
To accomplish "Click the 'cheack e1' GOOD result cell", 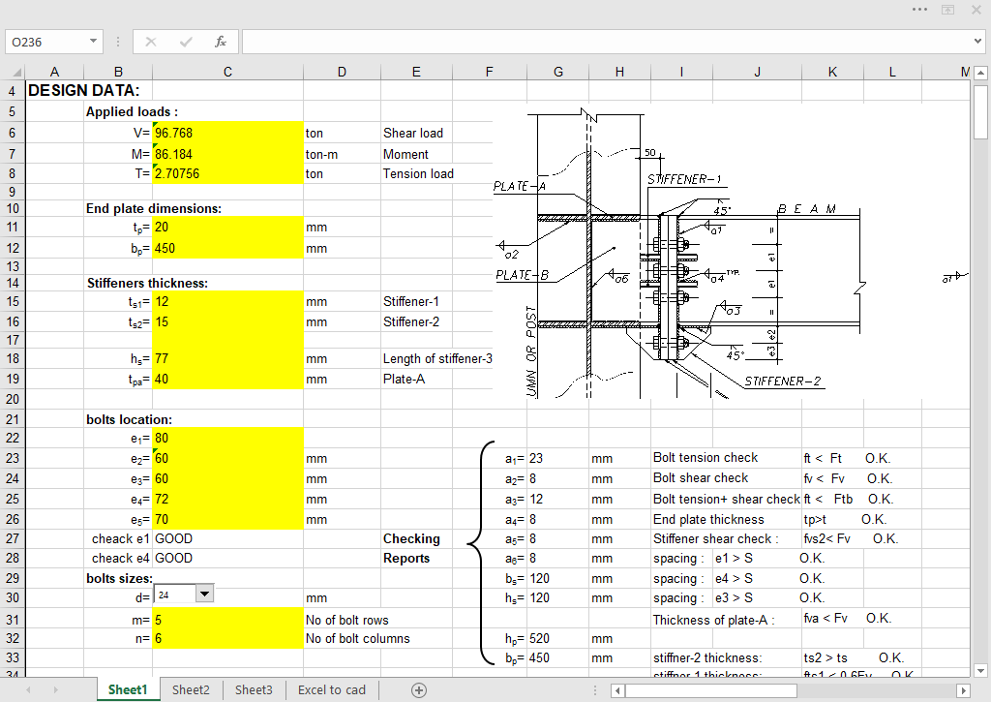I will pyautogui.click(x=227, y=538).
